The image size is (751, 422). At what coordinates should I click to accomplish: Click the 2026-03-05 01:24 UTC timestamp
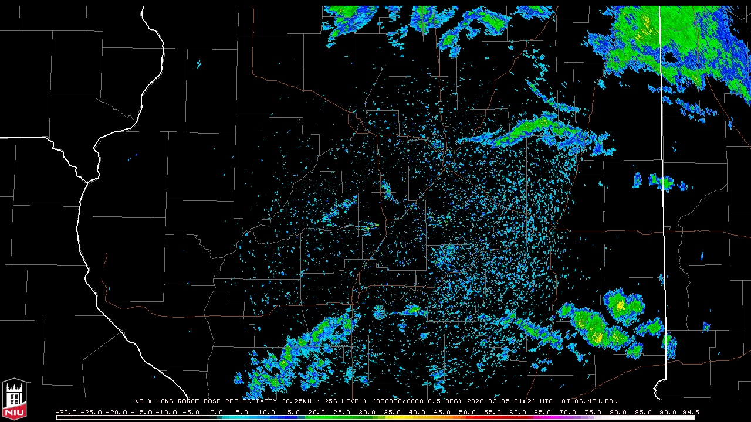point(509,401)
